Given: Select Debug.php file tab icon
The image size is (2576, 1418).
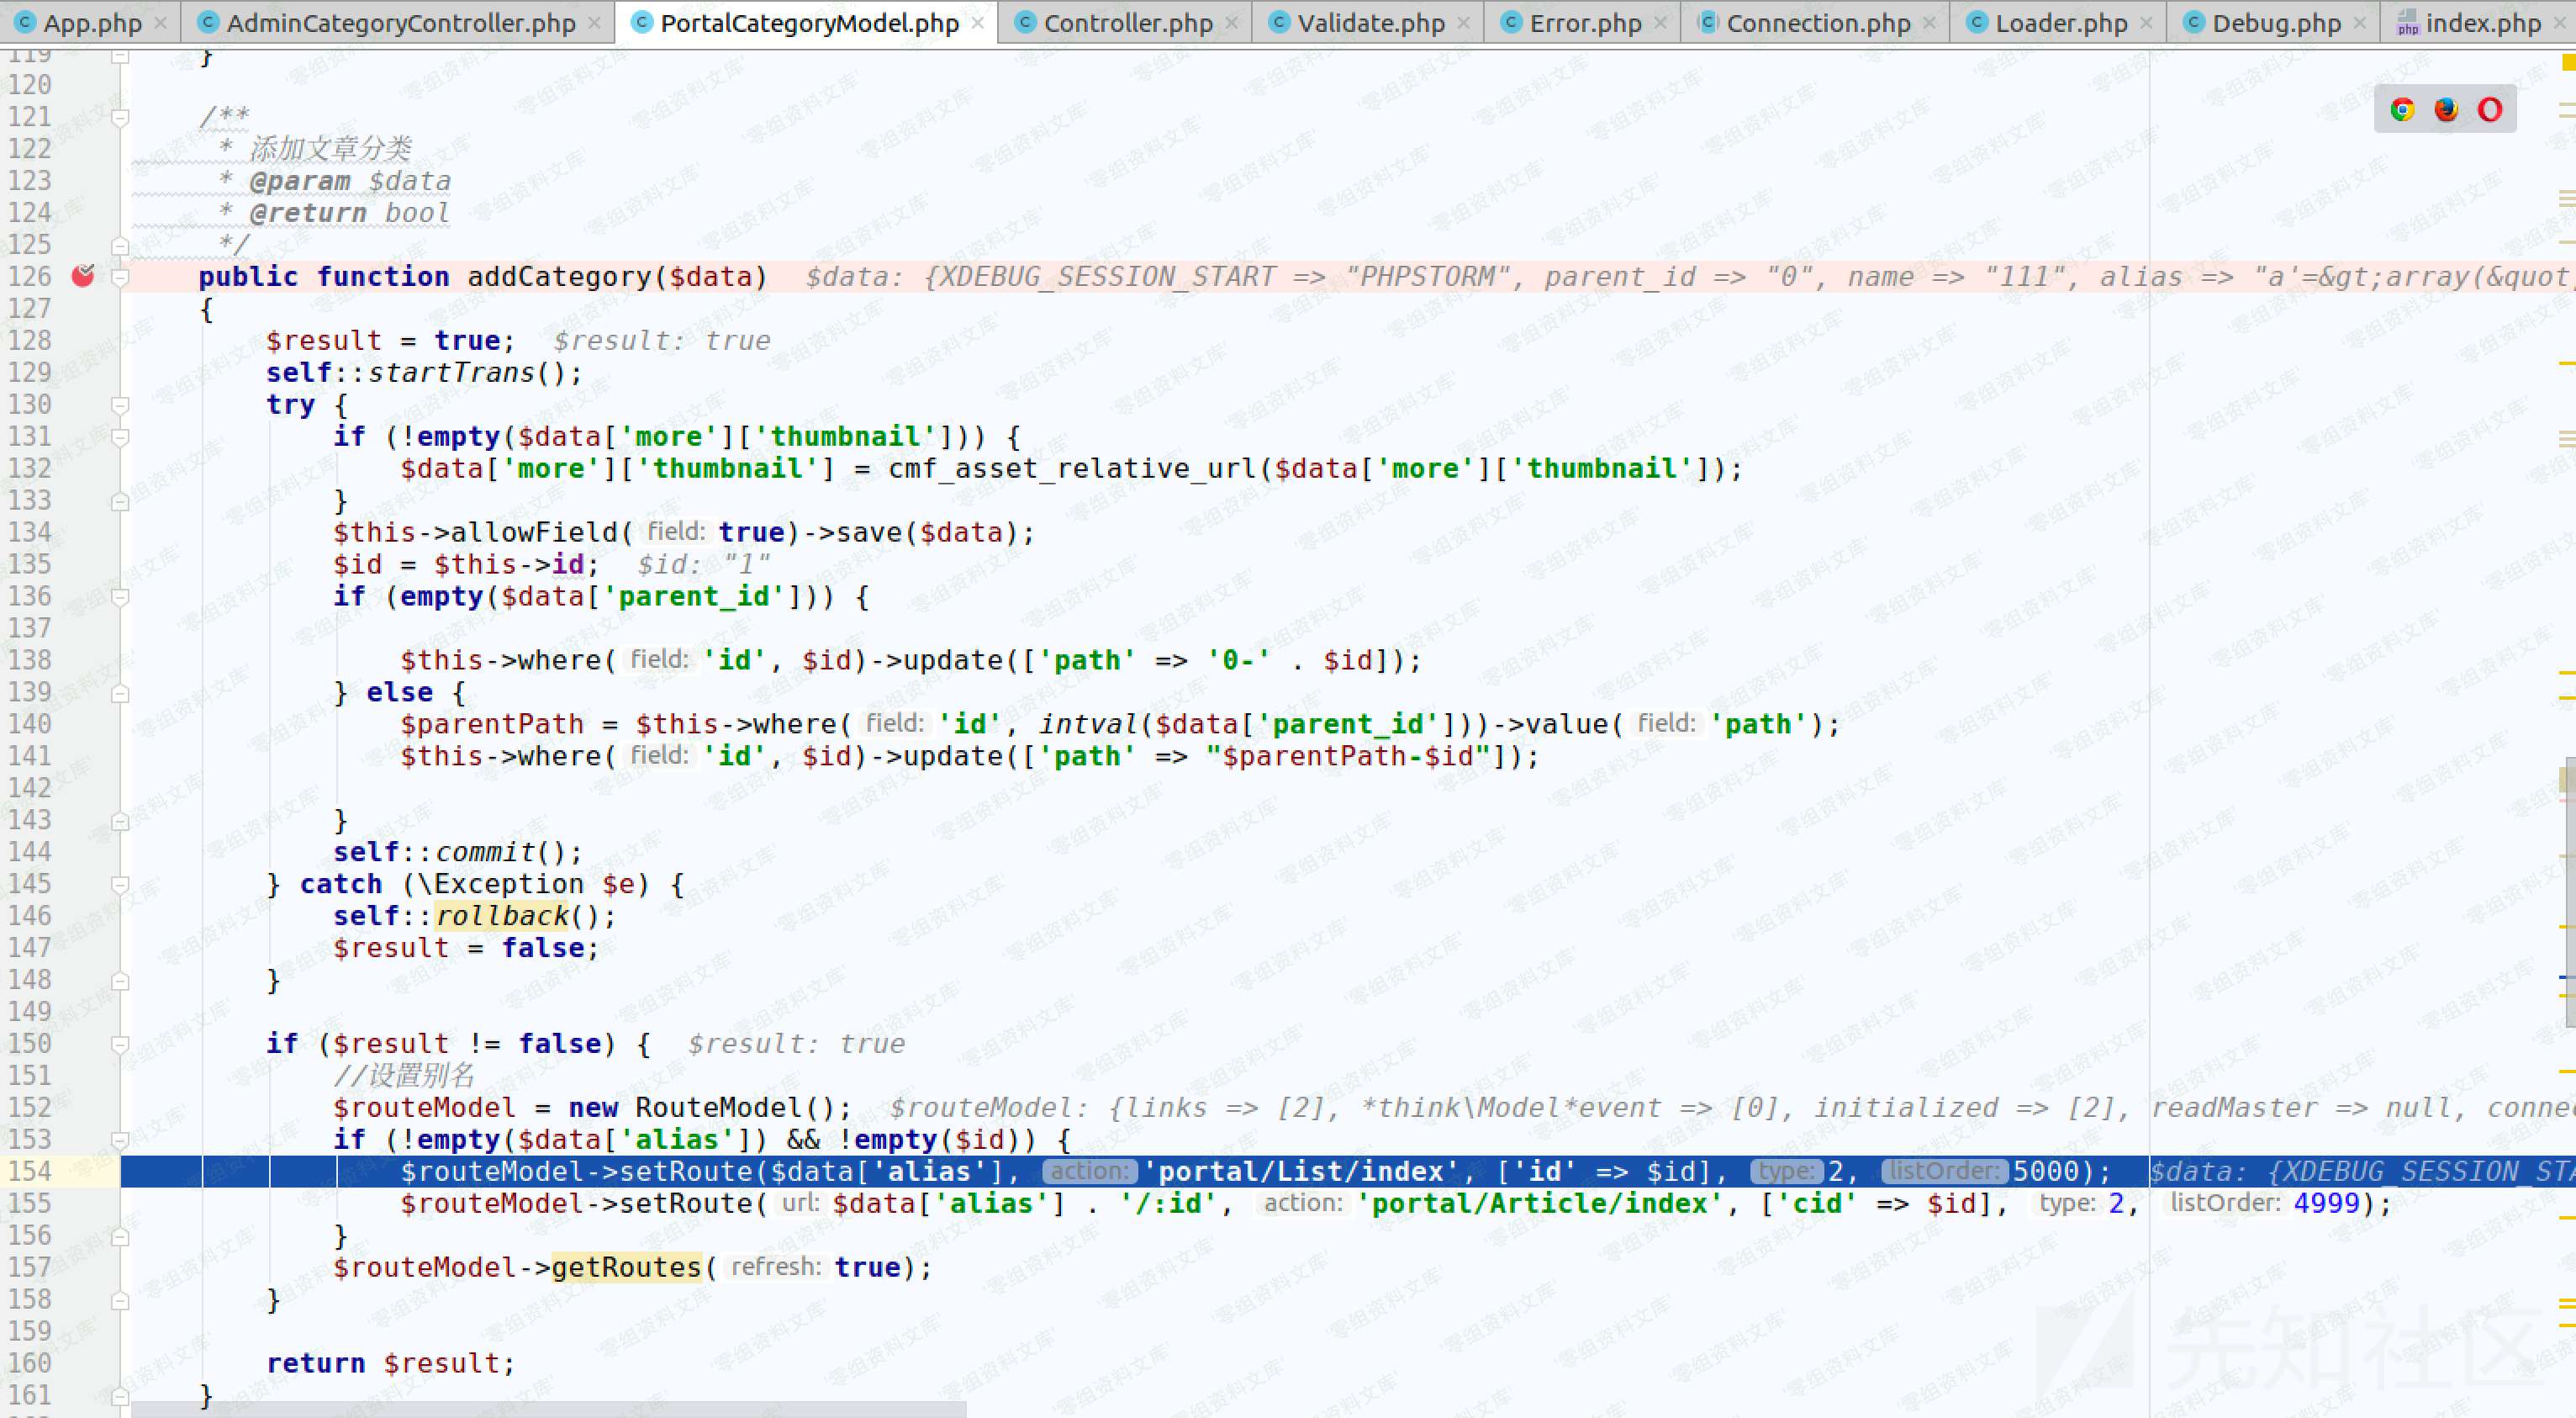Looking at the screenshot, I should point(2194,22).
